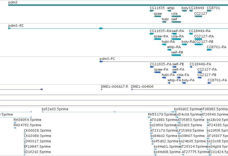The width and height of the screenshot is (228, 156).
Task: Select EST 'bs45d02.3prime'
Action: [165, 141]
